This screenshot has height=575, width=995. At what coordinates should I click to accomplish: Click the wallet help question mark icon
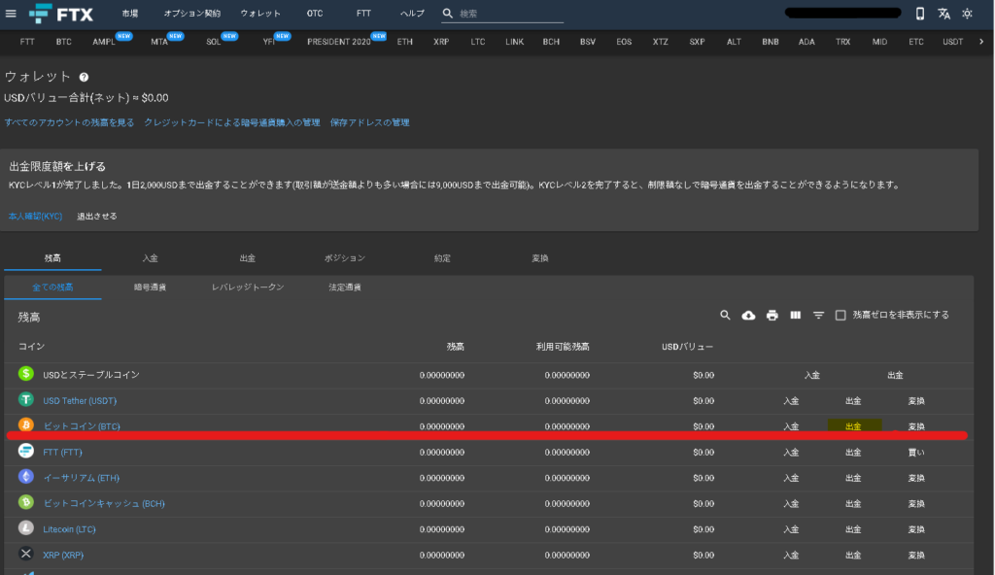pyautogui.click(x=84, y=78)
